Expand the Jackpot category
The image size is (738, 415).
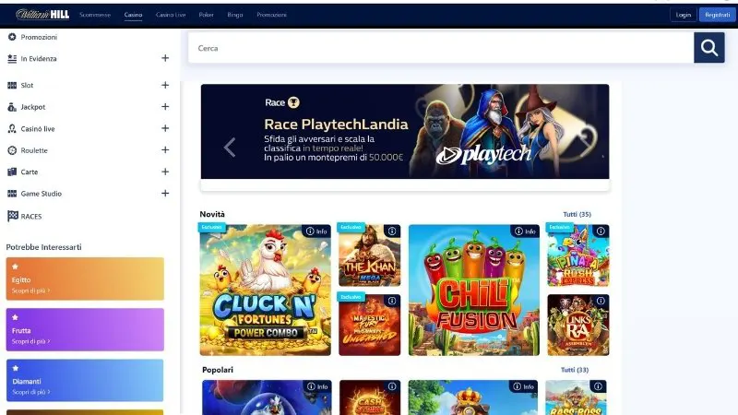click(165, 107)
